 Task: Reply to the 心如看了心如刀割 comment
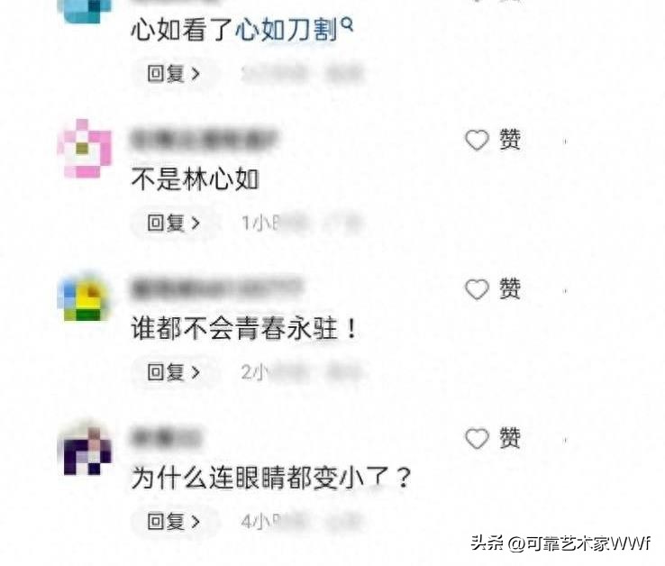coord(173,74)
